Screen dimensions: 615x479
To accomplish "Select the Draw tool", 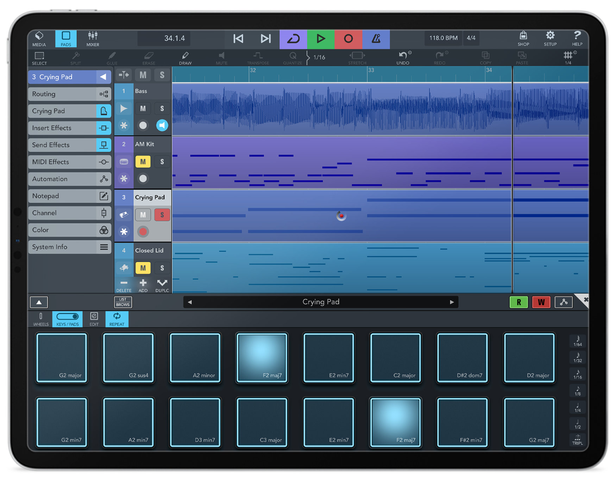I will click(185, 57).
